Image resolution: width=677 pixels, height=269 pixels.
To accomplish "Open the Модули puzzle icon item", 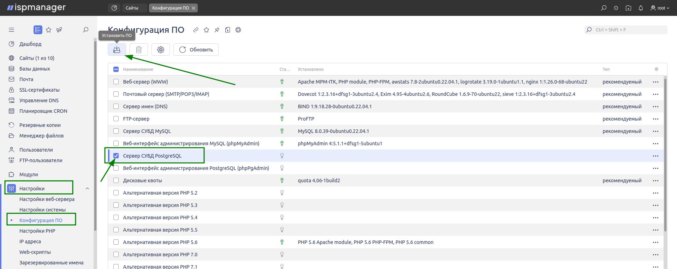I will point(12,175).
